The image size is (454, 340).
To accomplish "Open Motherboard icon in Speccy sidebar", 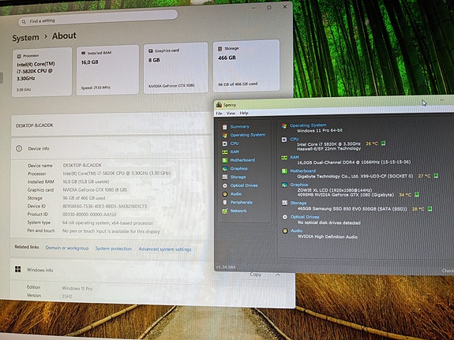I will pyautogui.click(x=225, y=160).
